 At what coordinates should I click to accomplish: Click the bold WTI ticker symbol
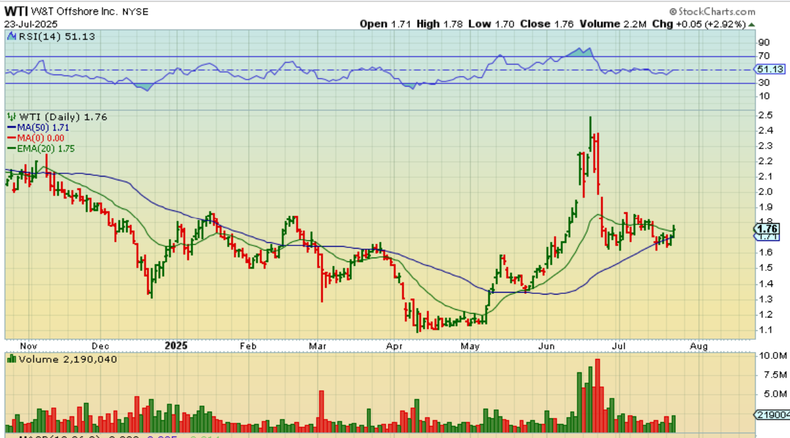pyautogui.click(x=16, y=11)
